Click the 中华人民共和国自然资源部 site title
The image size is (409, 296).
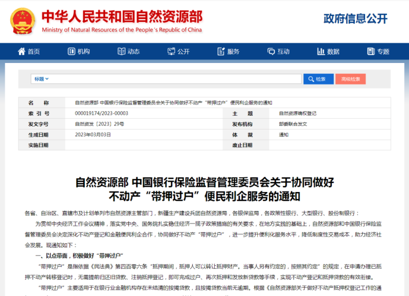pyautogui.click(x=122, y=17)
